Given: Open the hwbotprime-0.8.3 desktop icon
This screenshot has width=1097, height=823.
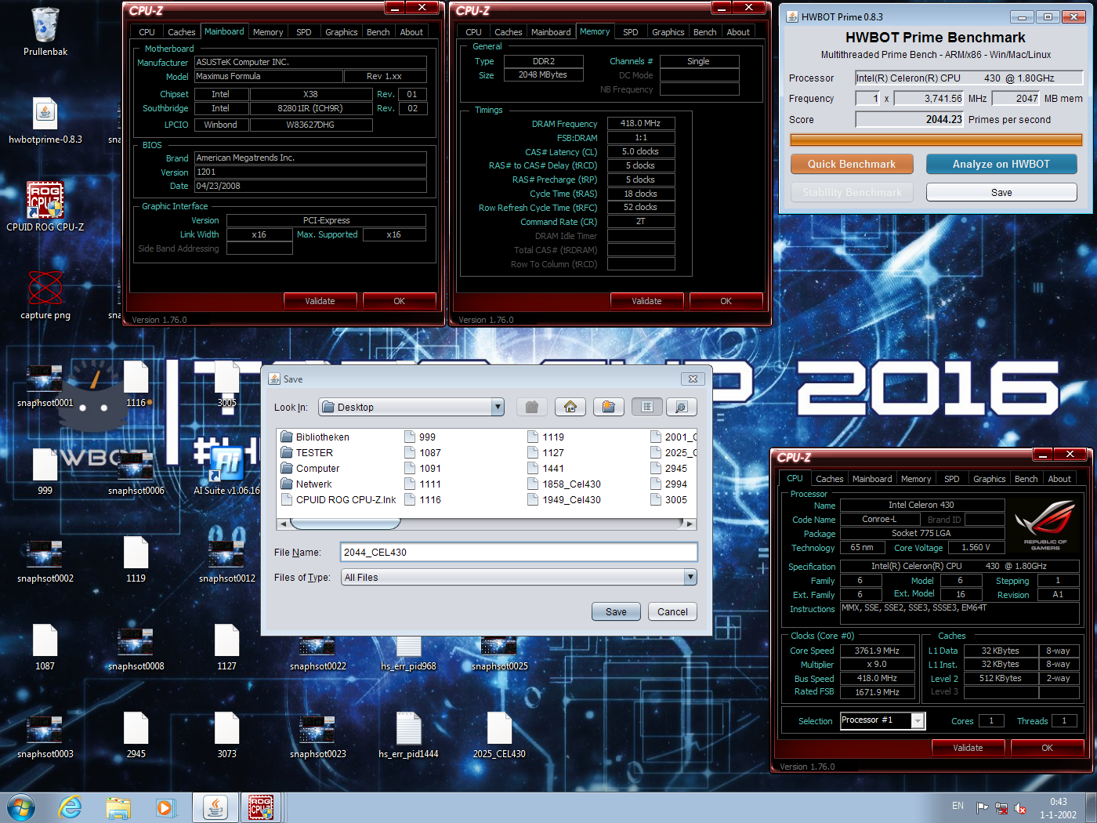Looking at the screenshot, I should 45,121.
